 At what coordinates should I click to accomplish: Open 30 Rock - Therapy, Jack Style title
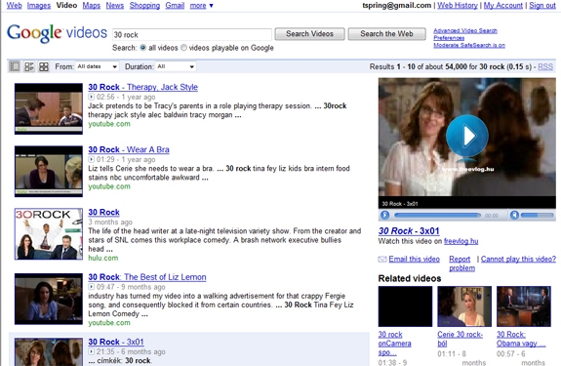[143, 87]
